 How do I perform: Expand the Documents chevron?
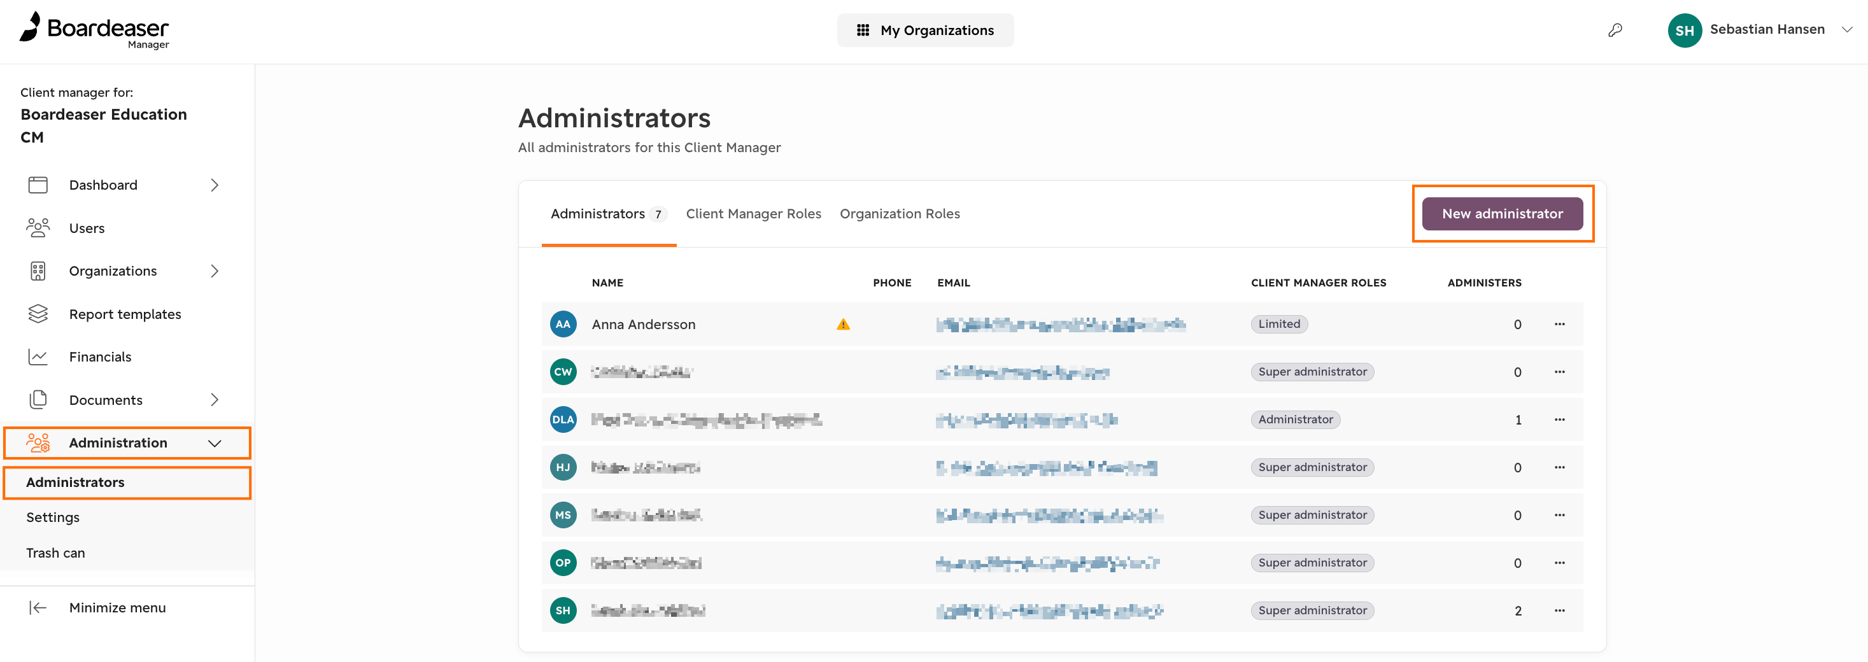[215, 400]
